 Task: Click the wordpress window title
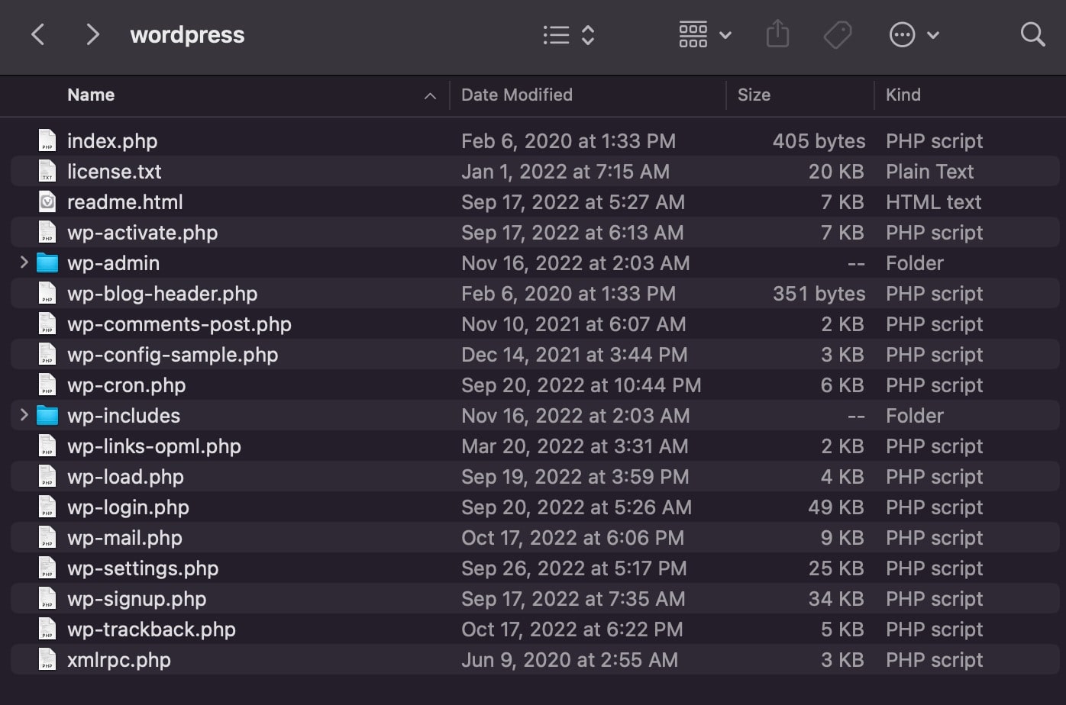(x=187, y=34)
